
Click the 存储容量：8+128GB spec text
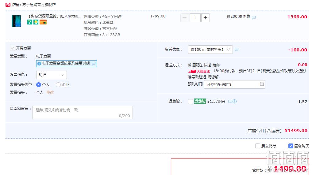click(102, 35)
